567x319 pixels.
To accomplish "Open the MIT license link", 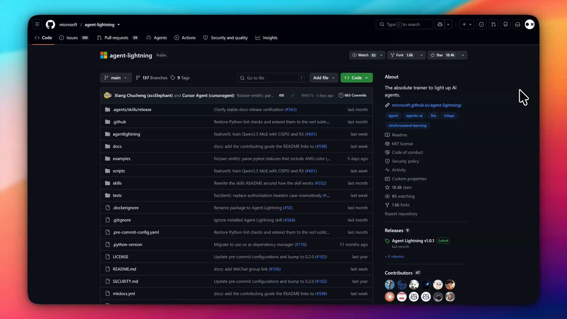I will pos(402,144).
